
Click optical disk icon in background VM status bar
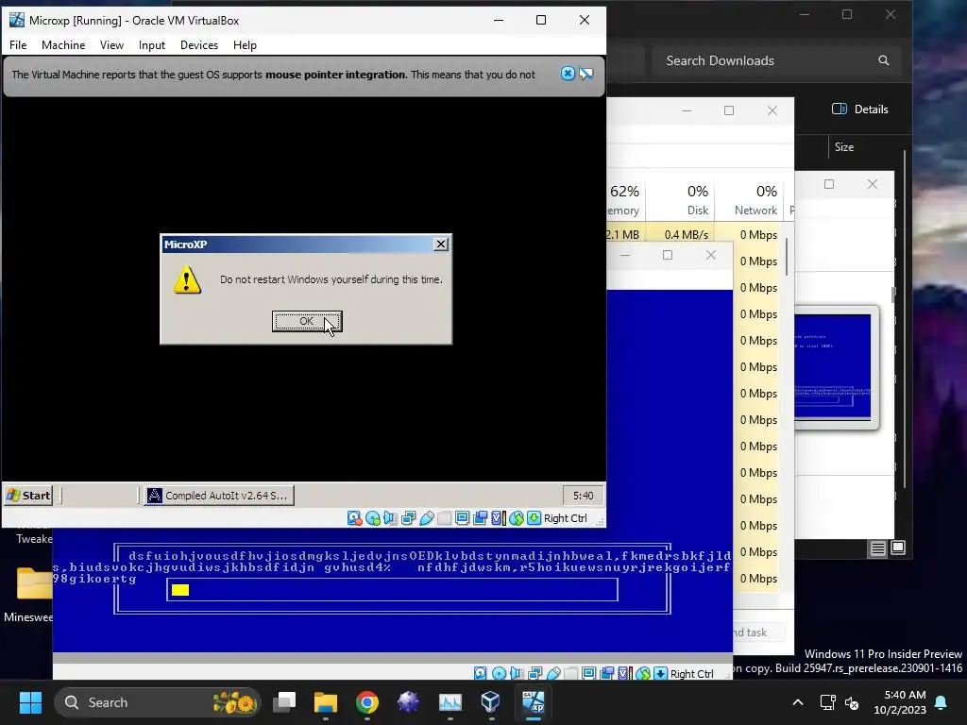point(499,674)
